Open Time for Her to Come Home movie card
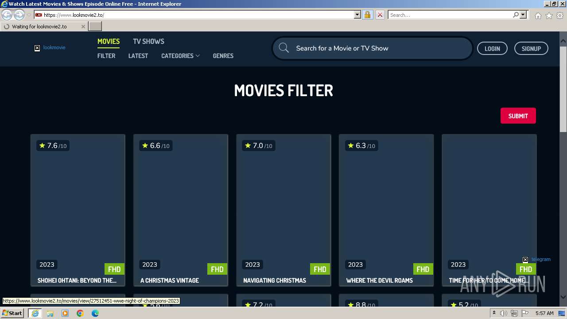This screenshot has width=567, height=319. click(489, 210)
